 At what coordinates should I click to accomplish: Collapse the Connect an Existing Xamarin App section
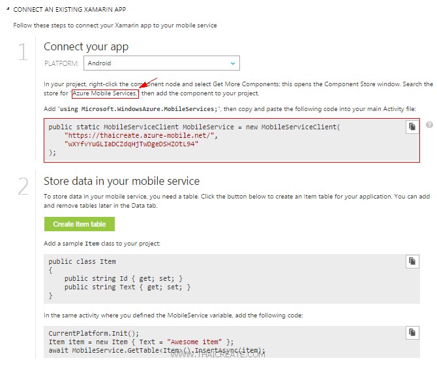[x=8, y=10]
